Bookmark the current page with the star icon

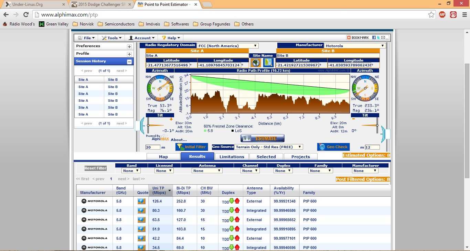click(431, 15)
